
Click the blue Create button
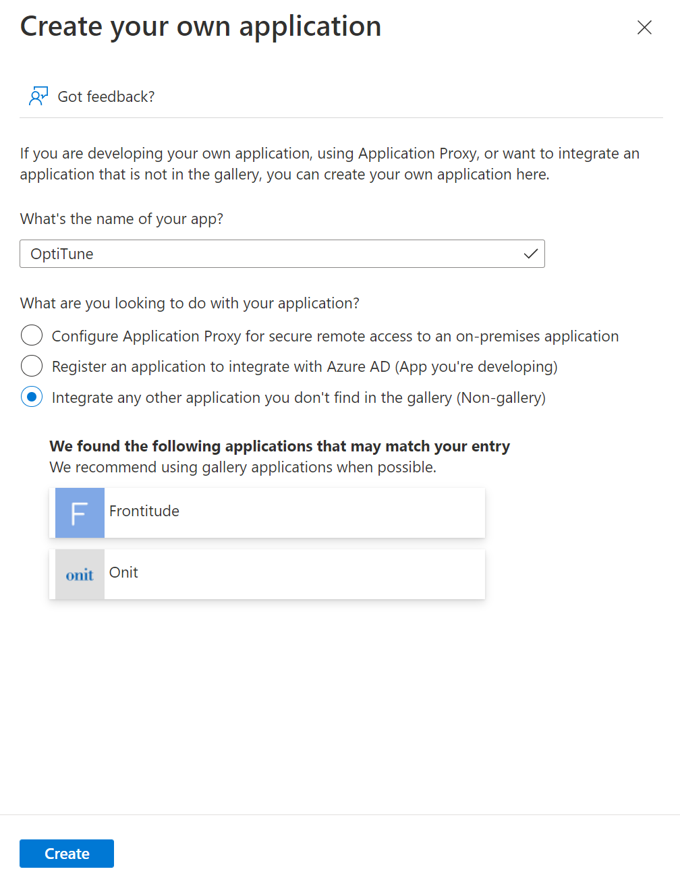point(67,854)
